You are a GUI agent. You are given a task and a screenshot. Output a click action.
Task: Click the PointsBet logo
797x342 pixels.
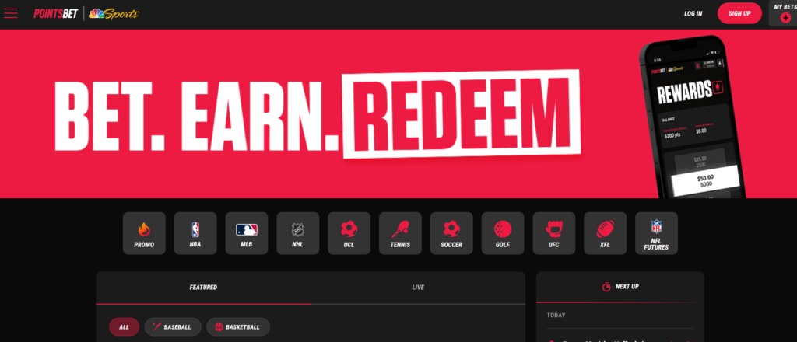click(x=55, y=14)
